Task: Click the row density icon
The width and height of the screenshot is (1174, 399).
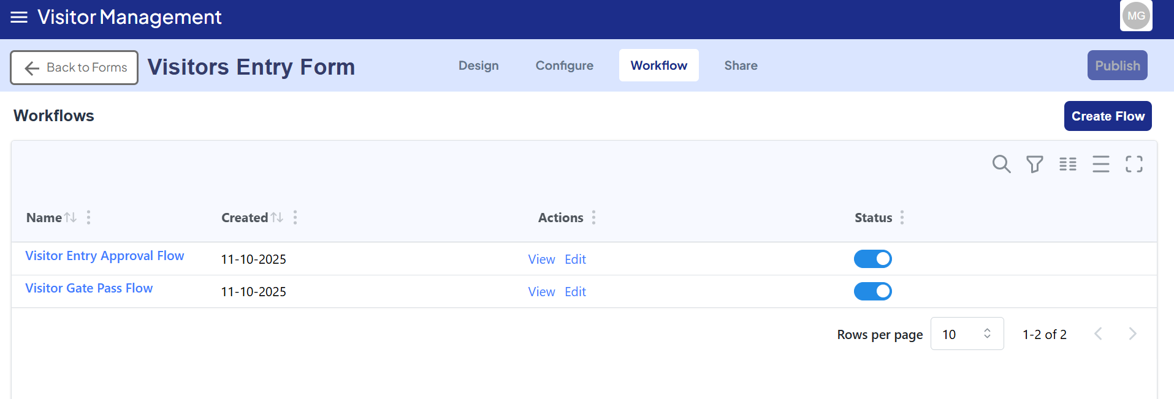Action: [1100, 164]
